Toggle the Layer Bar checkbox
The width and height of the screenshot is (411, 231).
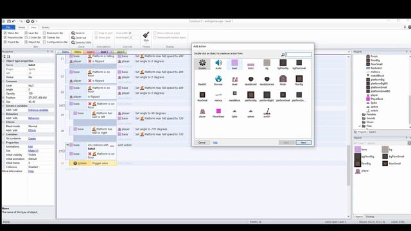(x=26, y=33)
